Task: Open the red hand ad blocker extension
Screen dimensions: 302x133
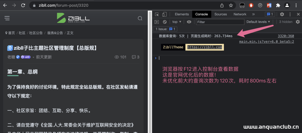Action: (x=251, y=5)
